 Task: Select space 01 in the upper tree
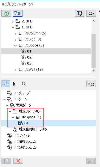pyautogui.click(x=46, y=51)
